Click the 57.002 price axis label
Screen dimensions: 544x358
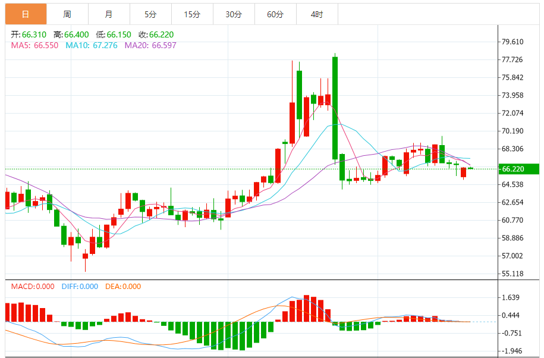click(512, 256)
